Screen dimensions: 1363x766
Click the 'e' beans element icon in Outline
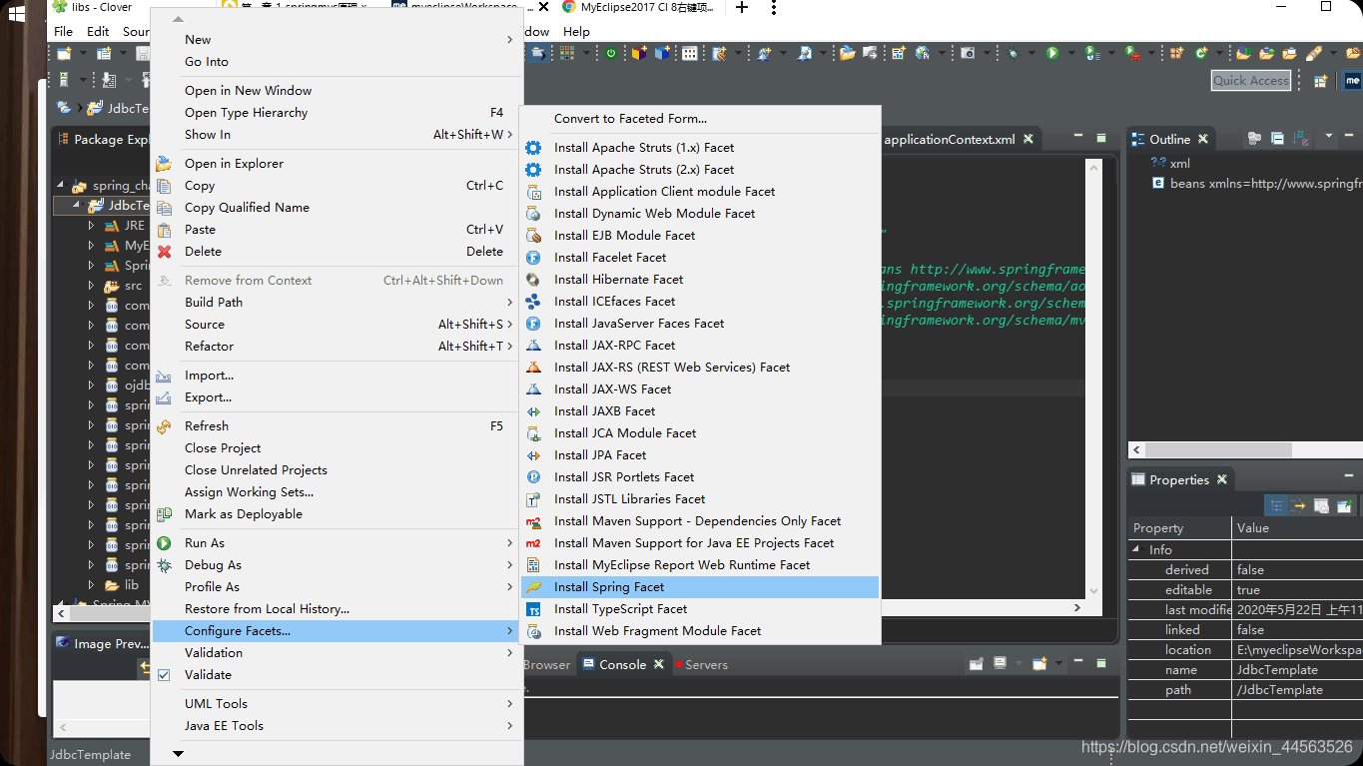1158,184
